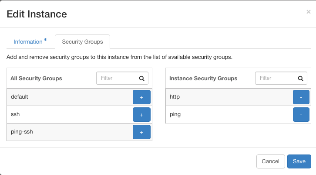
Task: Select the ping row in Instance Security Groups
Action: 238,115
